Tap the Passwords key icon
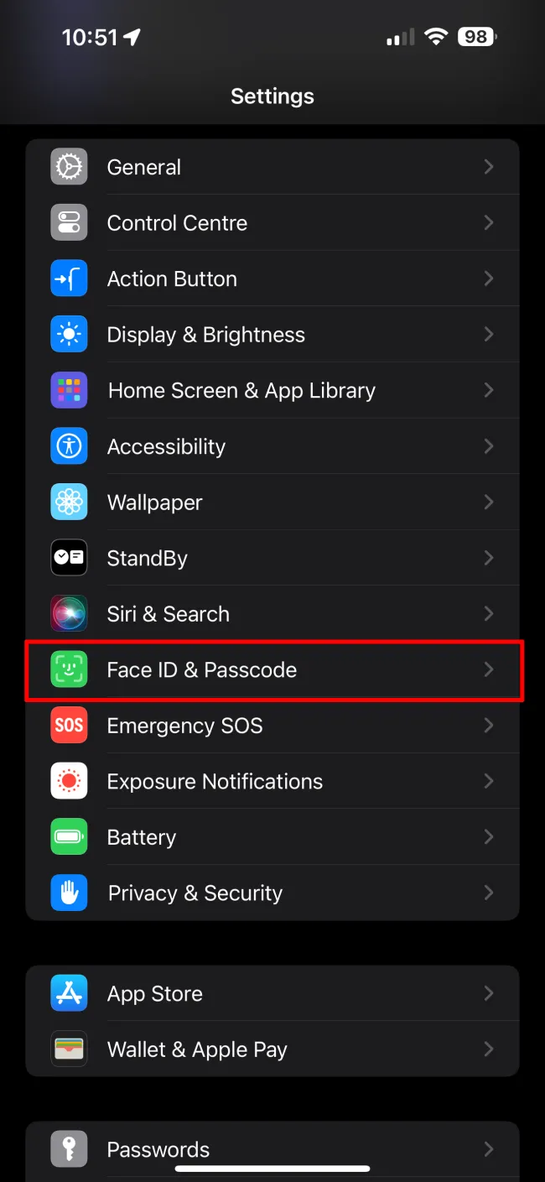The image size is (545, 1182). point(69,1149)
